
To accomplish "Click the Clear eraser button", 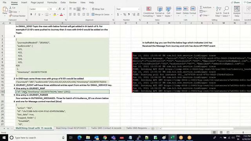I will click(x=204, y=15).
